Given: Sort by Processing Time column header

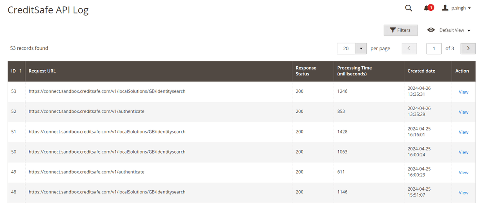Looking at the screenshot, I should point(354,71).
